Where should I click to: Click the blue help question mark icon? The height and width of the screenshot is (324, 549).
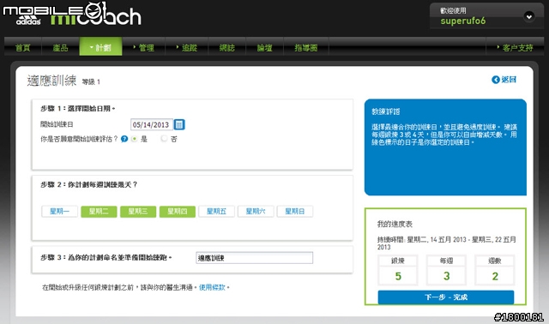(124, 139)
